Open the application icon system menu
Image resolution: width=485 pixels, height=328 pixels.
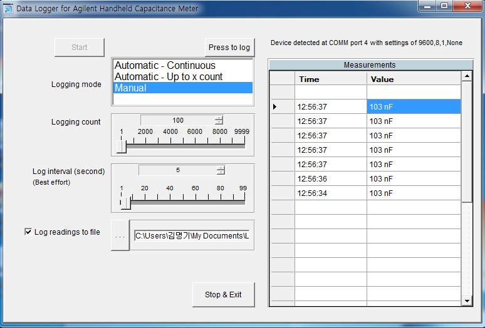8,8
